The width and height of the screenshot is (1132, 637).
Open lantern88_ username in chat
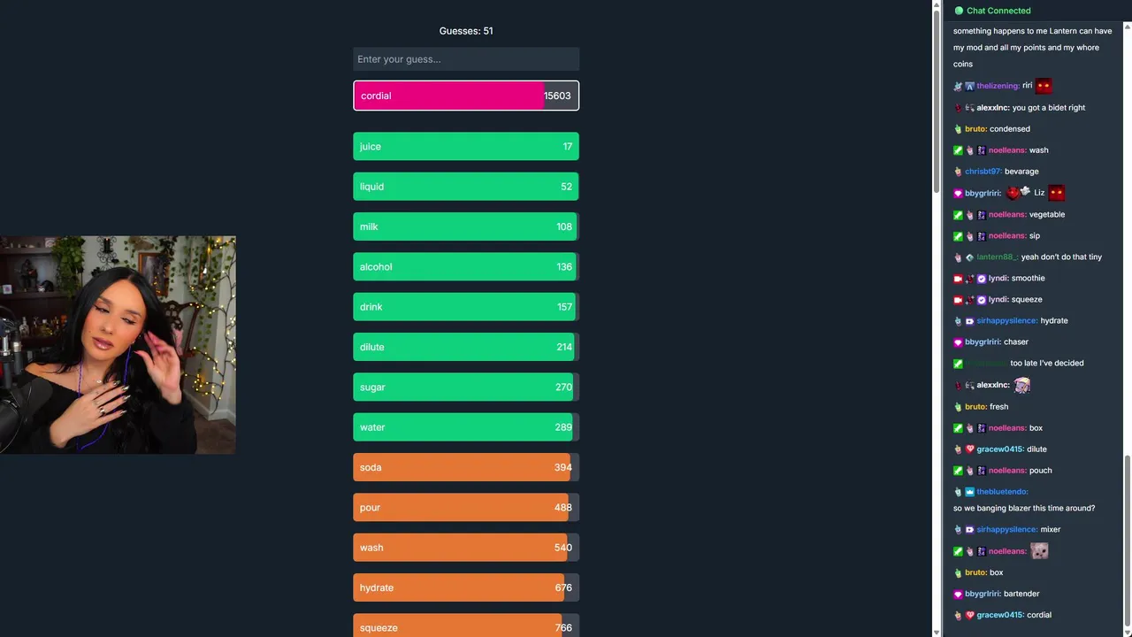(x=997, y=257)
